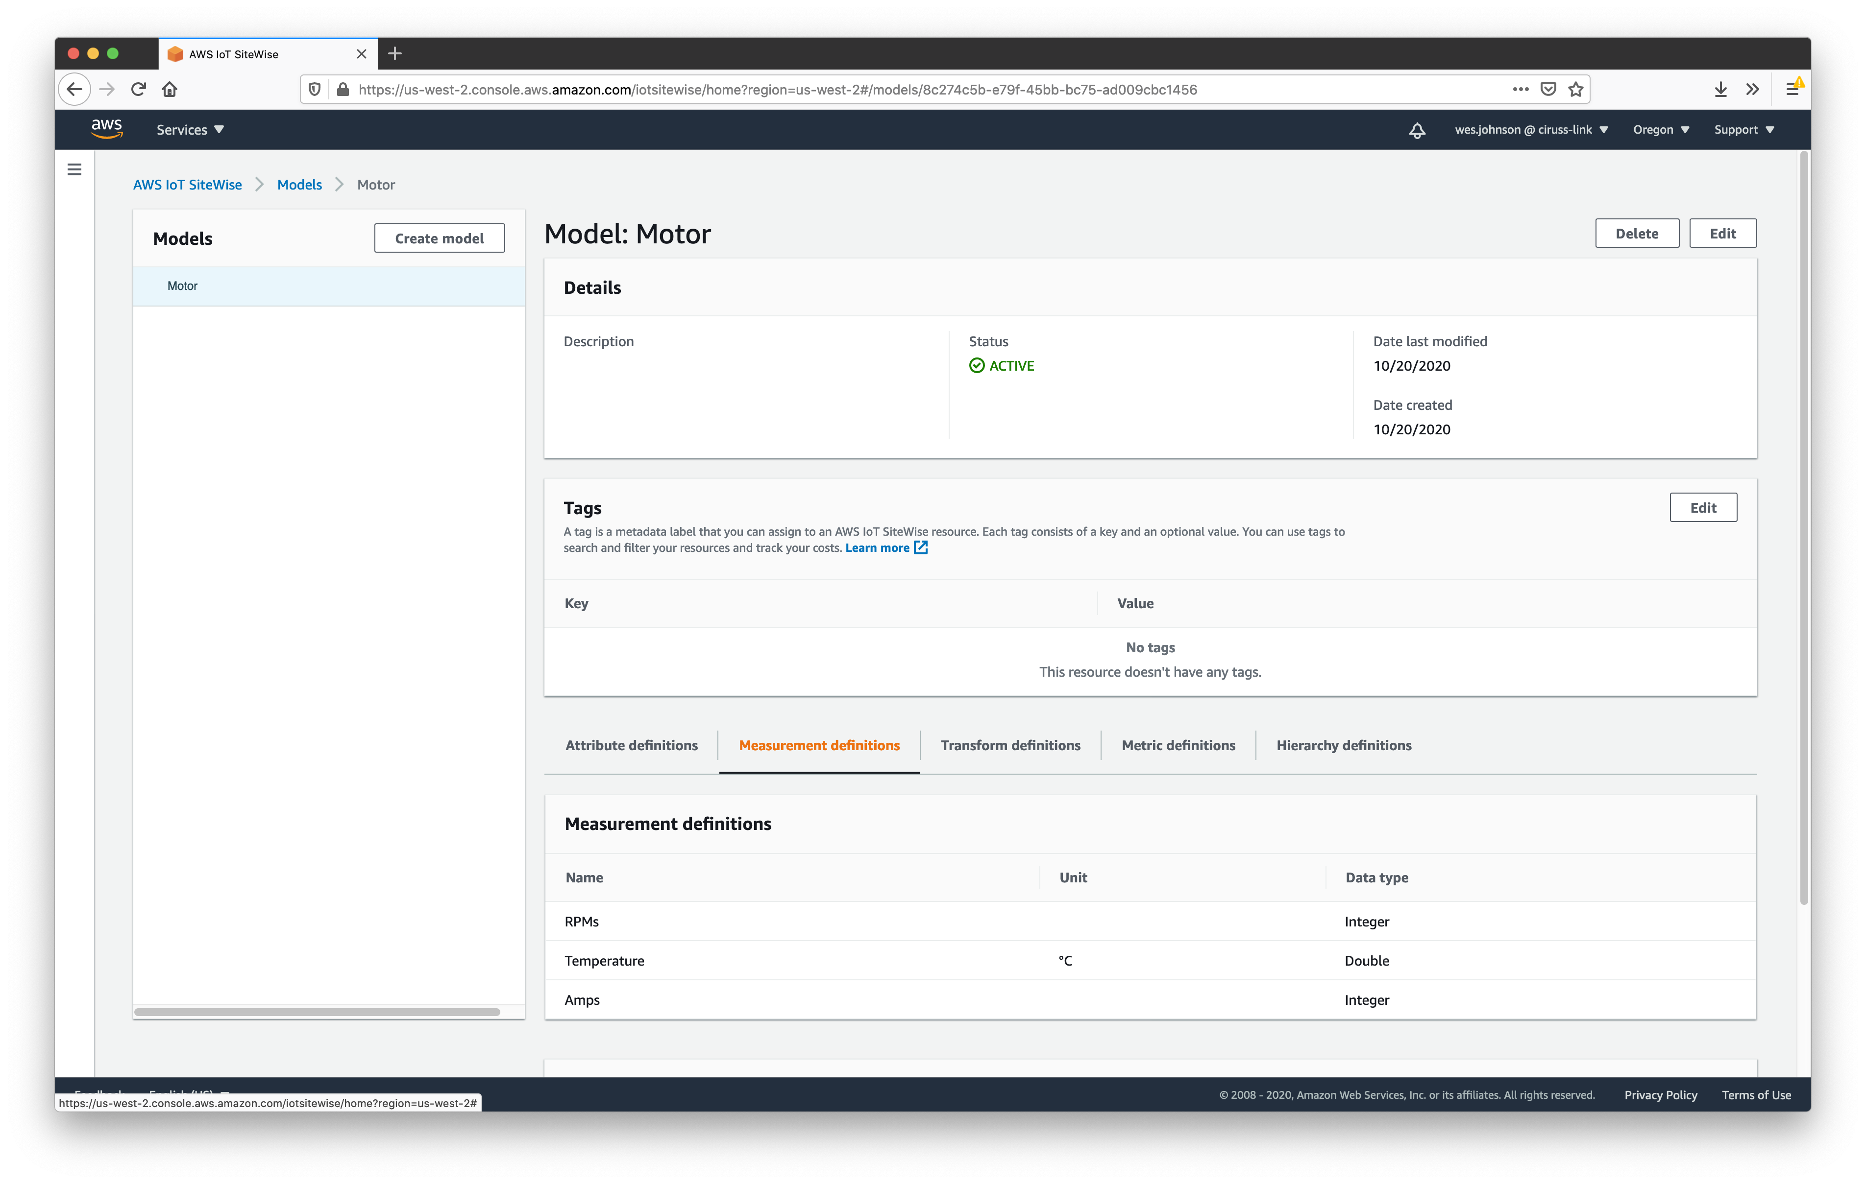Click the RPMs measurement name
The height and width of the screenshot is (1184, 1866).
click(x=581, y=921)
